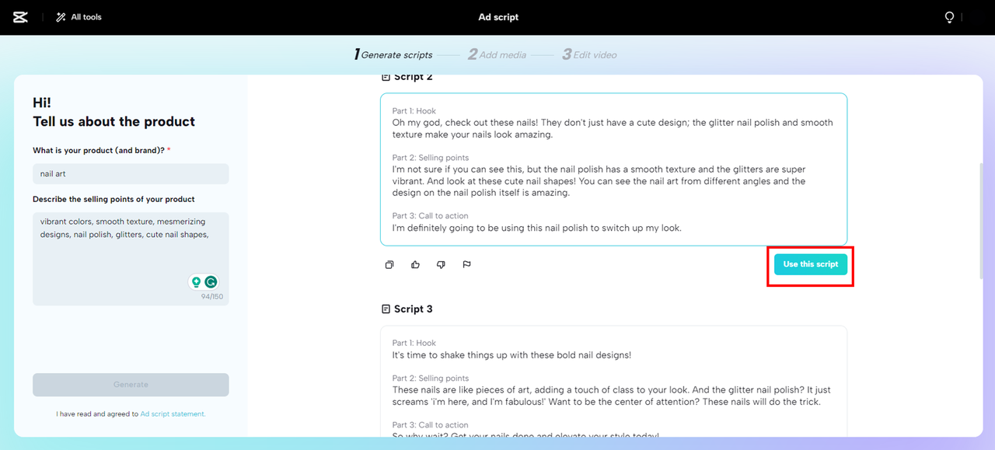
Task: Copy Script 2 using the copy icon
Action: pos(389,264)
